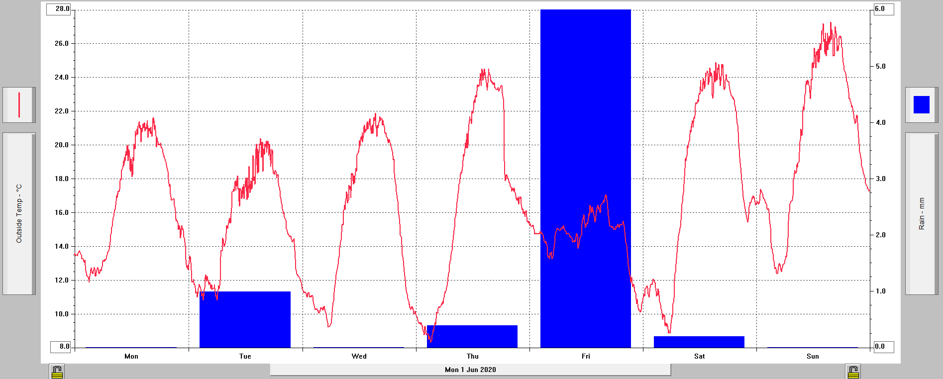Click Thursday's small blue rain bar

click(x=472, y=336)
